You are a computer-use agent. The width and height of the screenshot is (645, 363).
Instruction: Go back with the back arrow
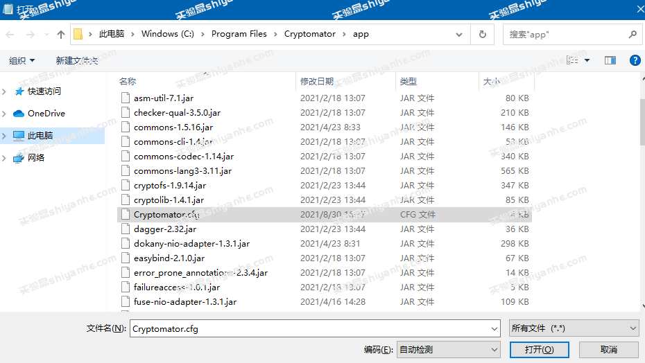(x=10, y=35)
